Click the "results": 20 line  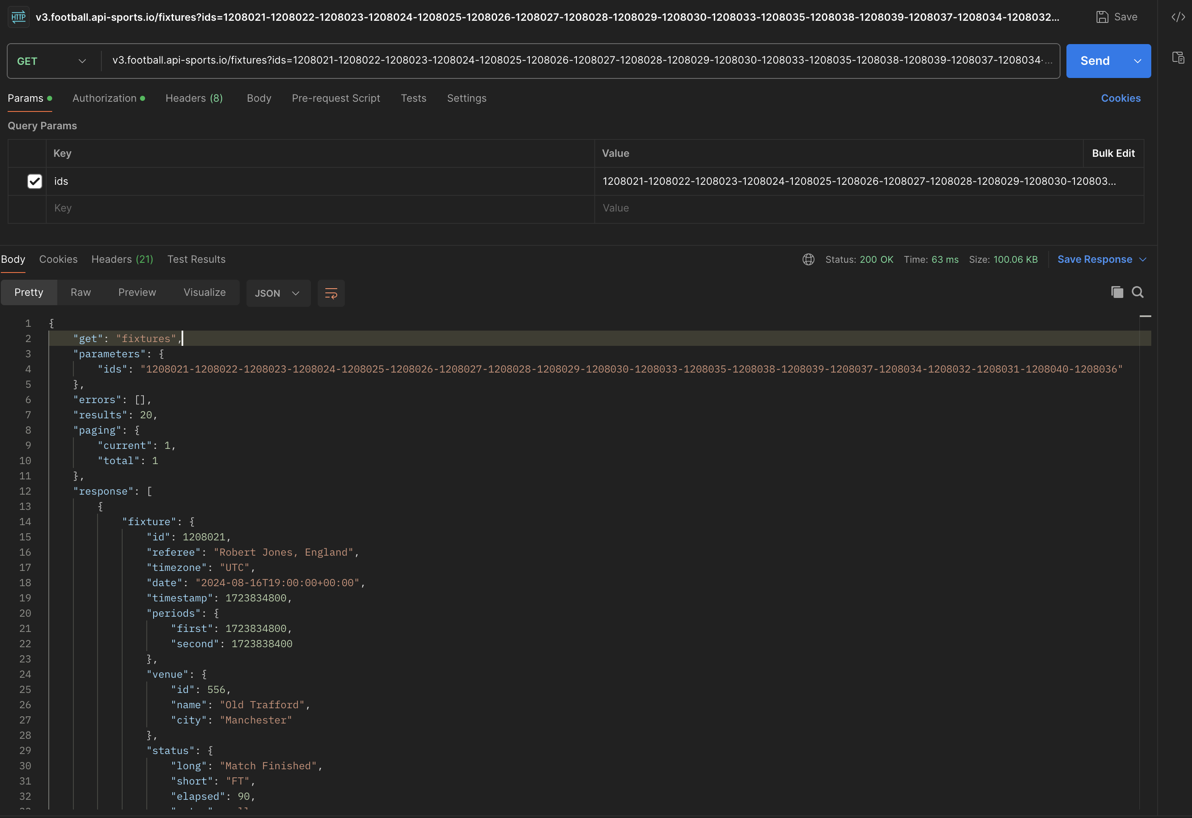tap(115, 415)
